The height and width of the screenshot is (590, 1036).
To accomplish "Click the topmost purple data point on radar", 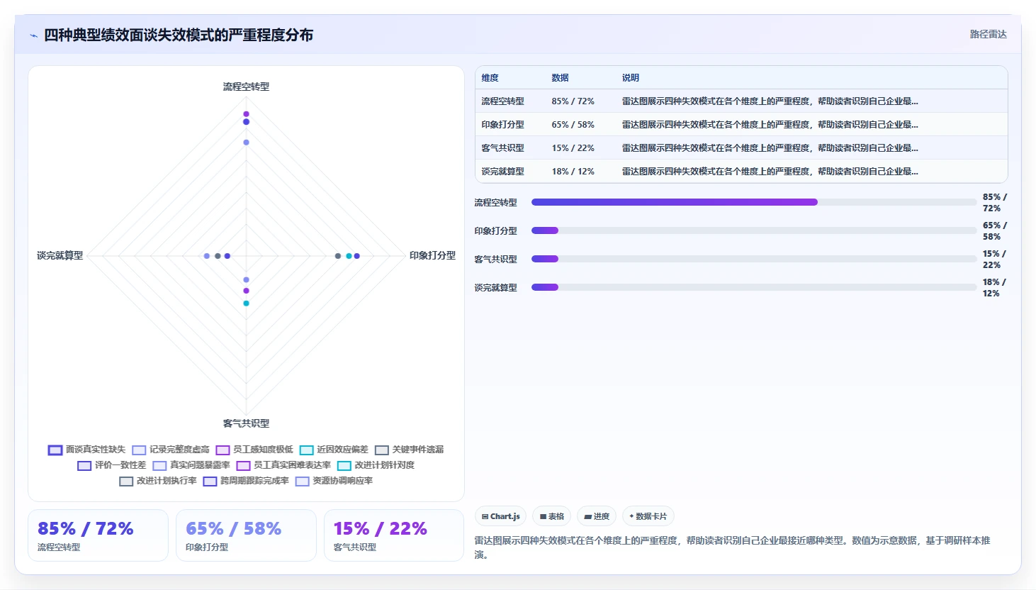I will click(246, 114).
